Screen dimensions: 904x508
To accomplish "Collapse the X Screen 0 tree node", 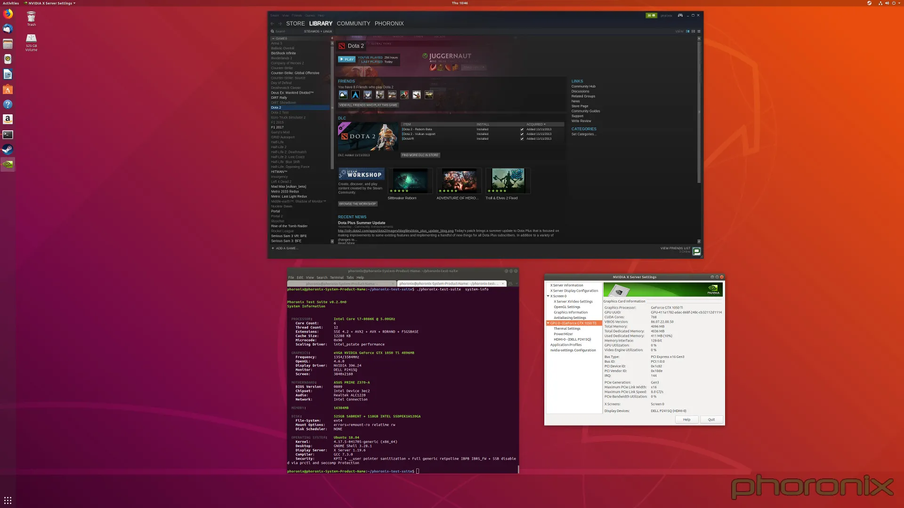I will tap(548, 296).
